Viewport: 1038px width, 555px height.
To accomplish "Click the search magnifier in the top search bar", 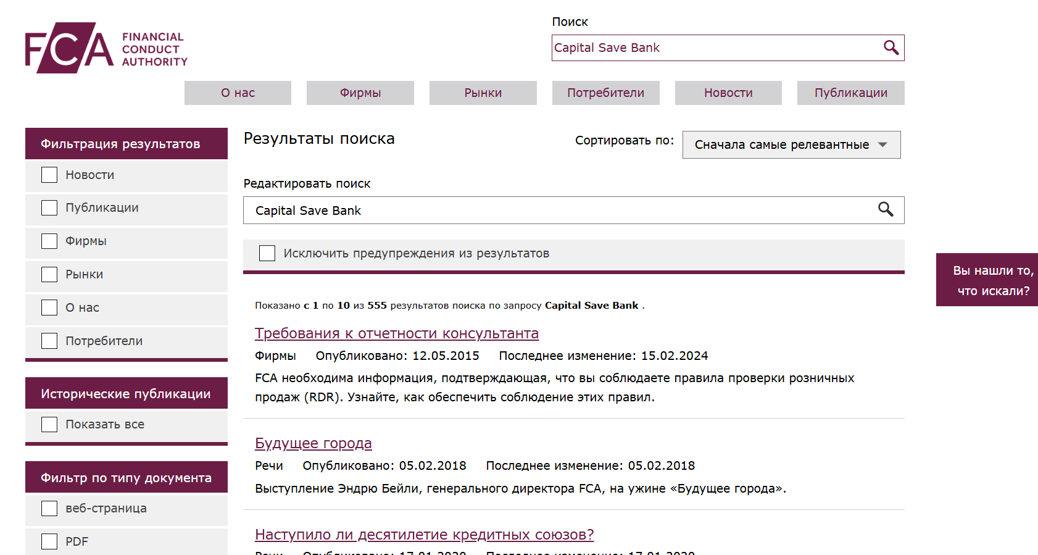I will [x=891, y=48].
